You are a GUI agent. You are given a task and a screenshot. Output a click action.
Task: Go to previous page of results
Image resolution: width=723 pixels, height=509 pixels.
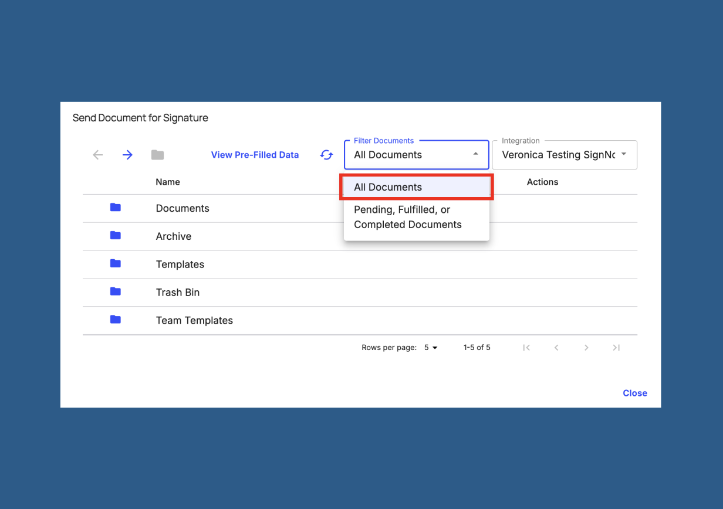[556, 348]
